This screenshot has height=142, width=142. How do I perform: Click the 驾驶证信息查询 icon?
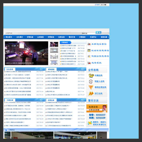click(x=89, y=56)
